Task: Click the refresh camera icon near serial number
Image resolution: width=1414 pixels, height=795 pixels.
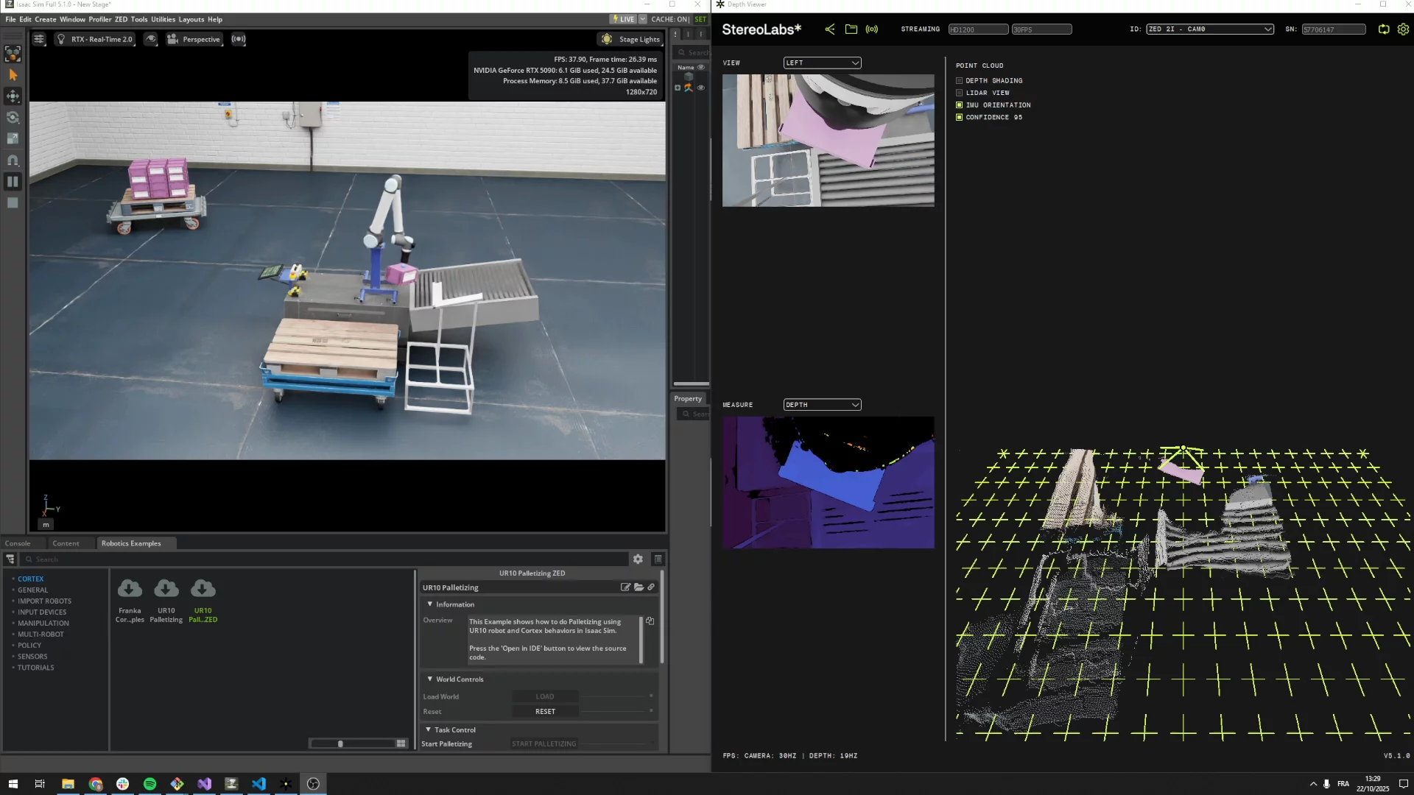Action: click(1384, 29)
